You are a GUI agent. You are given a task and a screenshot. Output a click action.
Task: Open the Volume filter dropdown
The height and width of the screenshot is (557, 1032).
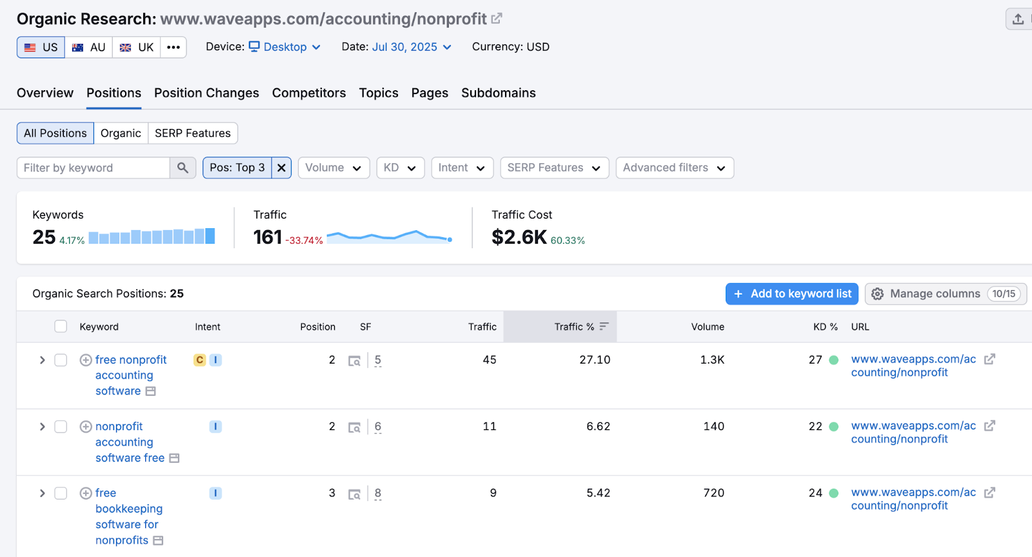click(333, 168)
